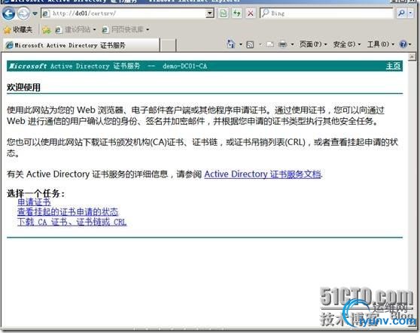Click the address bar showing http://dc01/certsrv/
The height and width of the screenshot is (333, 420).
coord(124,13)
